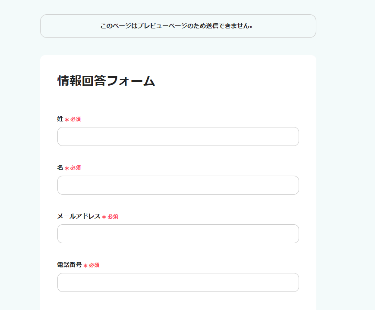
Task: Click the 姓 field label
Action: 60,119
